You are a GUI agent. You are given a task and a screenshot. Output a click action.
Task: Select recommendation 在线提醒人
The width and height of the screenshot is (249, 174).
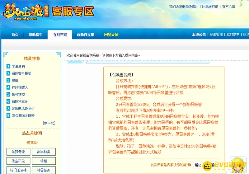pyautogui.click(x=20, y=87)
